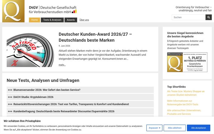
Task: Click the Orientierung für Verbraucher slogan
Action: pyautogui.click(x=194, y=9)
